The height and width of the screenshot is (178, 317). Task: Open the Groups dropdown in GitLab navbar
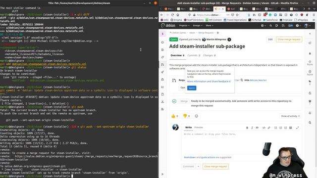coord(198,26)
